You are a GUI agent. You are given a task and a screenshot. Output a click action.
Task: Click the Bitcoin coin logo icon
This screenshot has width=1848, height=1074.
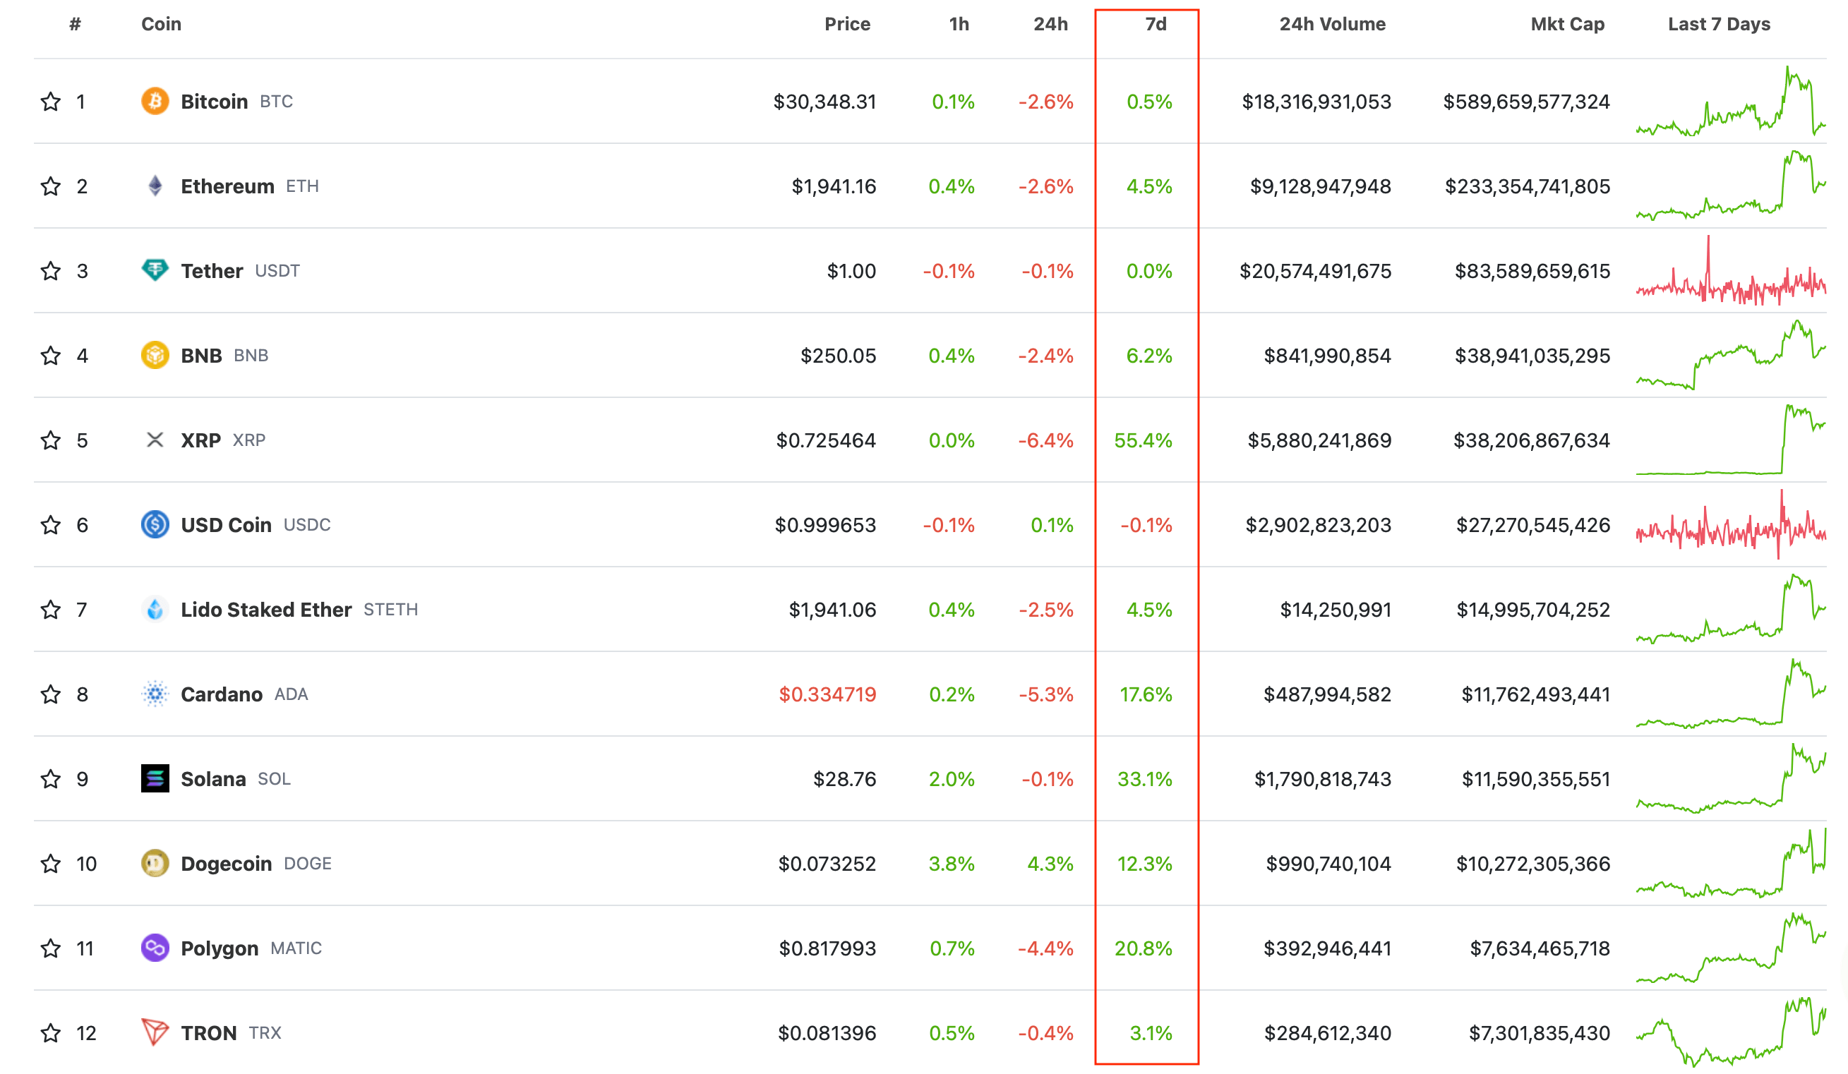click(x=155, y=101)
